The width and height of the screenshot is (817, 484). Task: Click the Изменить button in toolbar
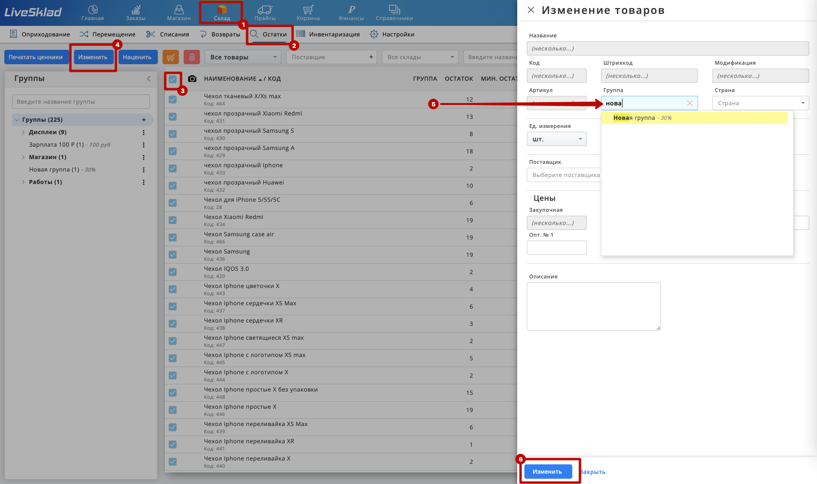point(93,57)
